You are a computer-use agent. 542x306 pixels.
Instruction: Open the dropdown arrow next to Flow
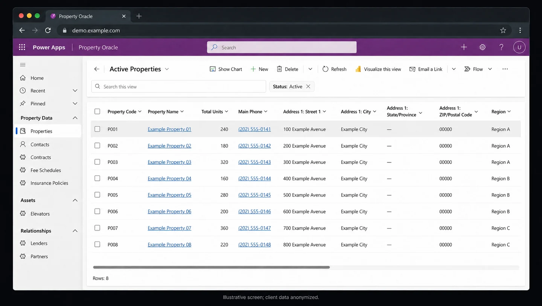coord(490,69)
